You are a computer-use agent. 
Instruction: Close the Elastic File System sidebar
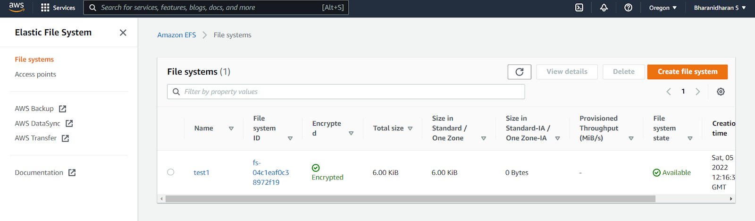pos(123,33)
